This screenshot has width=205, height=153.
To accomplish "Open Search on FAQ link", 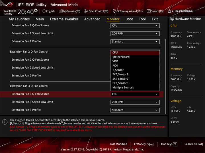I will (194, 144).
